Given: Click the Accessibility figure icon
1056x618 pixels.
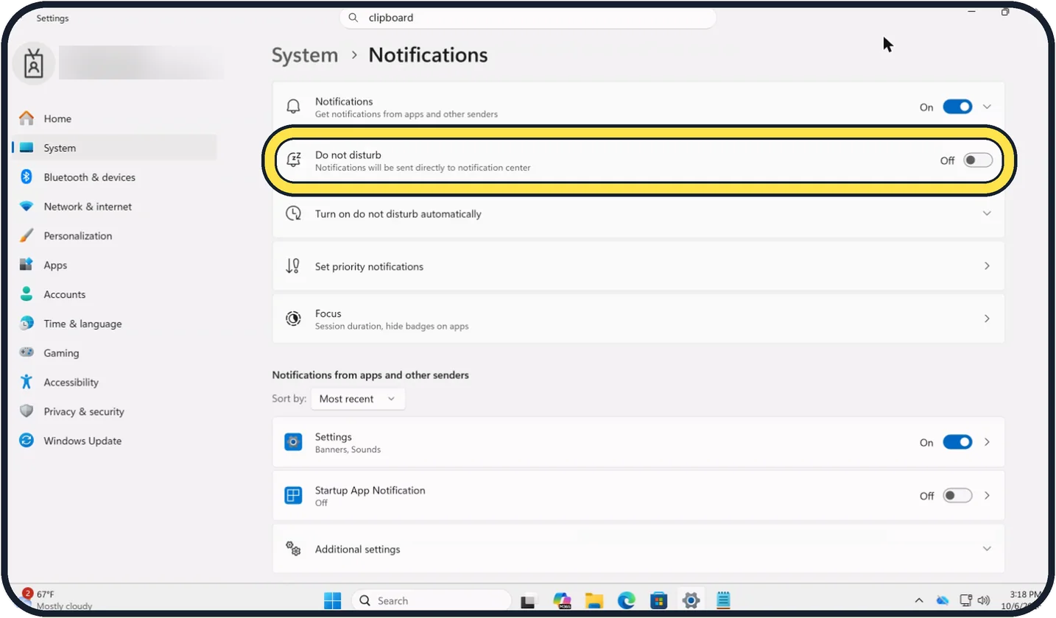Looking at the screenshot, I should click(x=27, y=383).
